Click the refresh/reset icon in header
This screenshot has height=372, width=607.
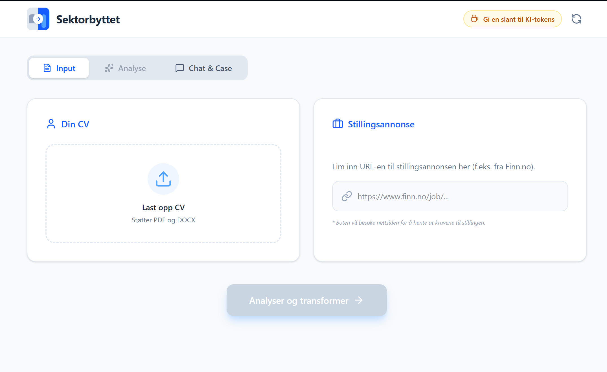(576, 19)
